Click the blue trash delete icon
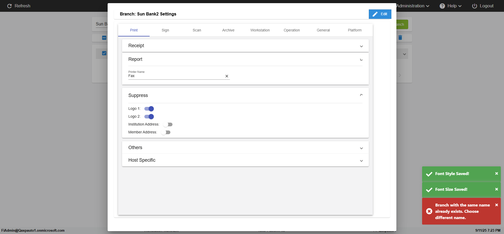This screenshot has width=504, height=234. 400,37
